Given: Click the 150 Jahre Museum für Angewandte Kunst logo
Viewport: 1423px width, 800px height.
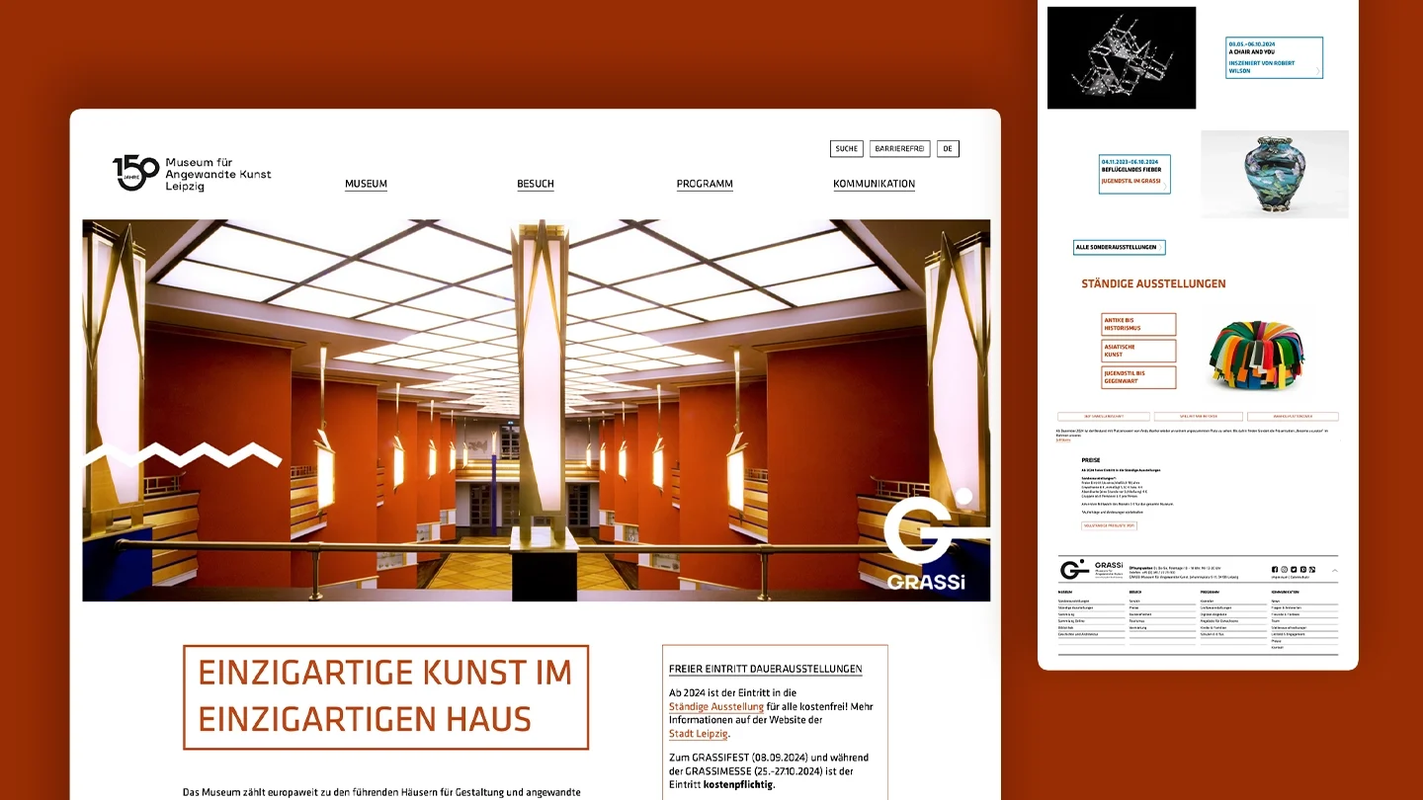Looking at the screenshot, I should (192, 174).
